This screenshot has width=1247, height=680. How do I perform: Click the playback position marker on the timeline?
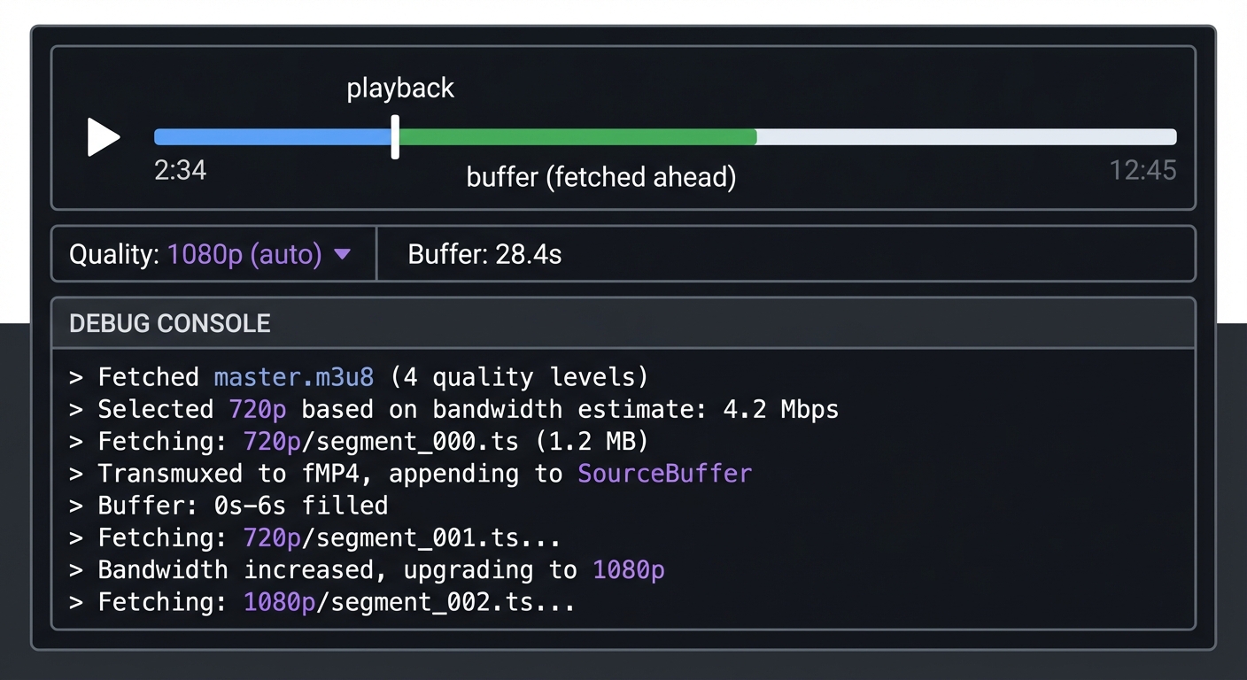coord(395,137)
